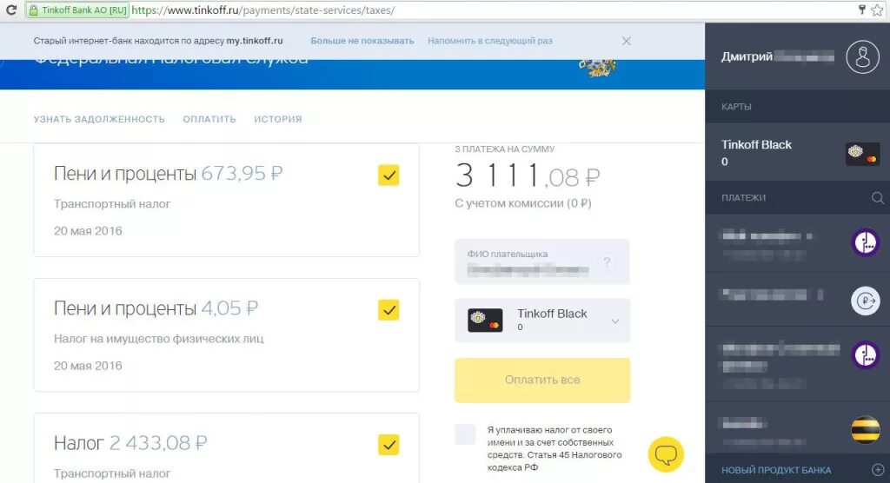Click the my.tinkoff.ru address in the notice
Viewport: 890px width, 483px height.
255,41
